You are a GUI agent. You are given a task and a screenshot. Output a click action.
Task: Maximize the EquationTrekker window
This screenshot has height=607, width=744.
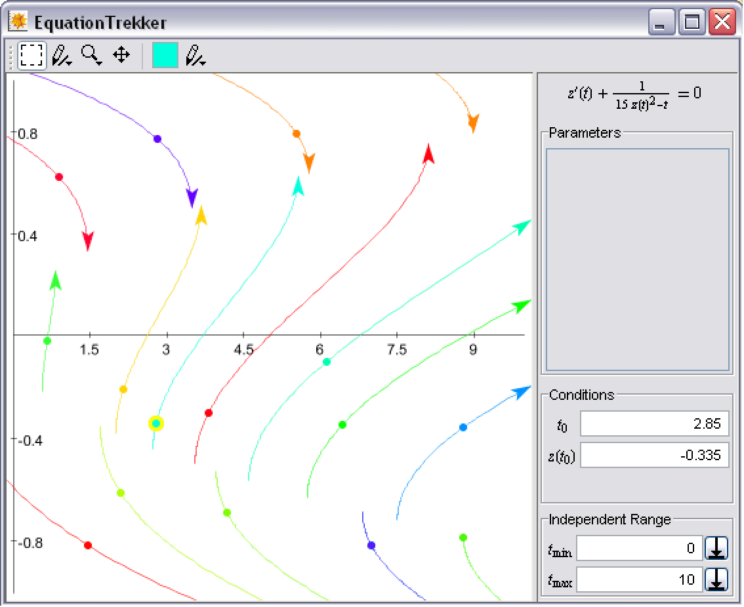(x=693, y=23)
